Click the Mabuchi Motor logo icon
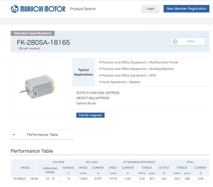 [15, 9]
